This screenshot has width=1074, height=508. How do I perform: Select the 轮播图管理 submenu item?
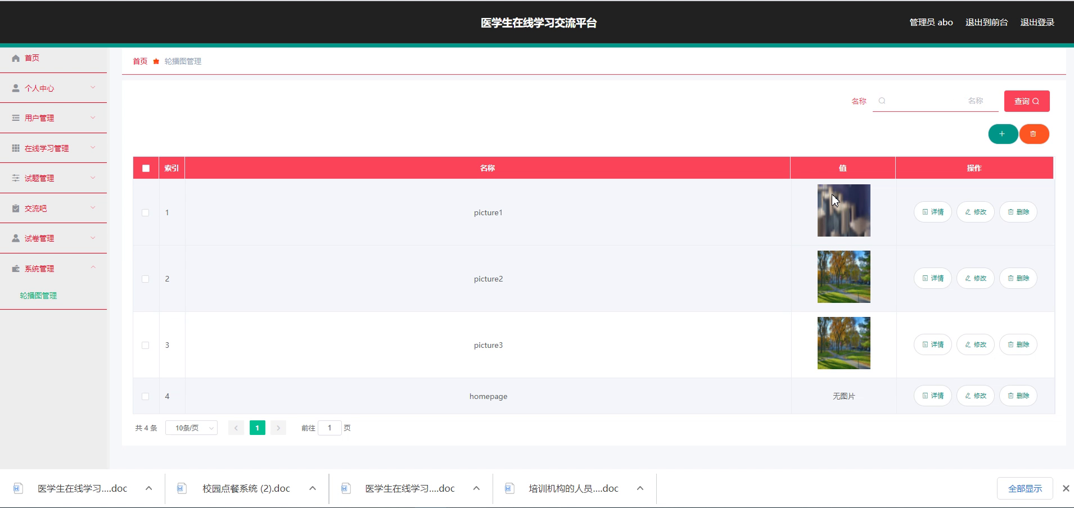point(38,296)
